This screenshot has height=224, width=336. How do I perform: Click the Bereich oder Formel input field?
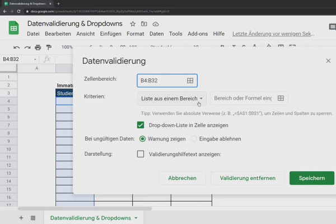pyautogui.click(x=249, y=98)
